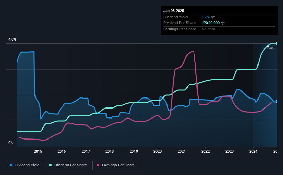Viewport: 283px width, 175px height.
Task: Click the Dividend Yield tooltip row label
Action: point(175,17)
